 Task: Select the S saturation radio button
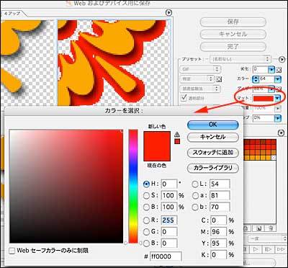coord(146,195)
